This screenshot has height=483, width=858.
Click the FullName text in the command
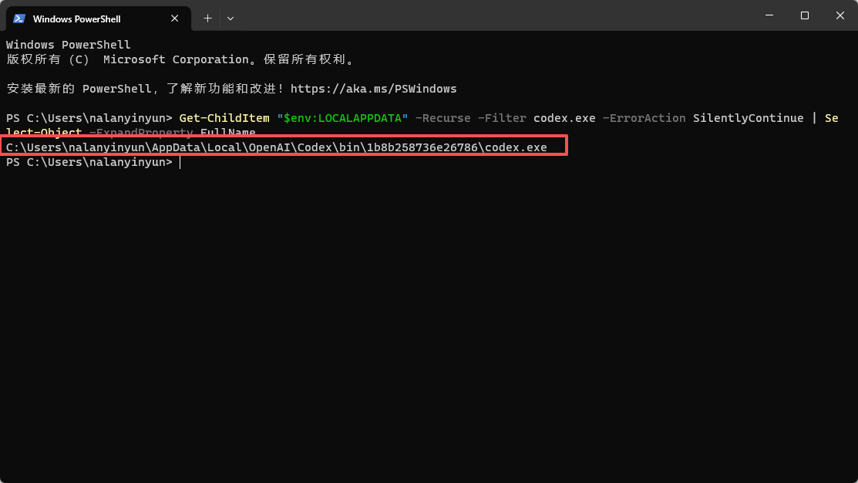(227, 131)
